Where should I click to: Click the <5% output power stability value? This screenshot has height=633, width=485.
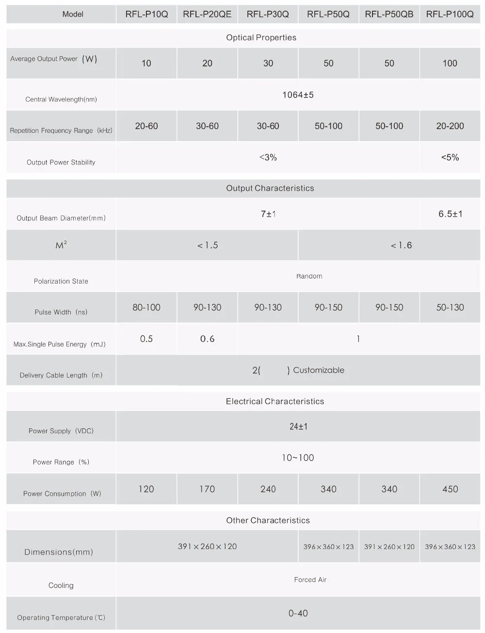[x=450, y=157]
